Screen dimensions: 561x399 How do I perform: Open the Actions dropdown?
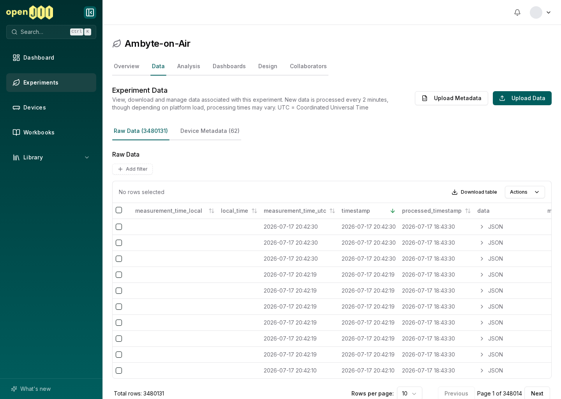tap(525, 192)
